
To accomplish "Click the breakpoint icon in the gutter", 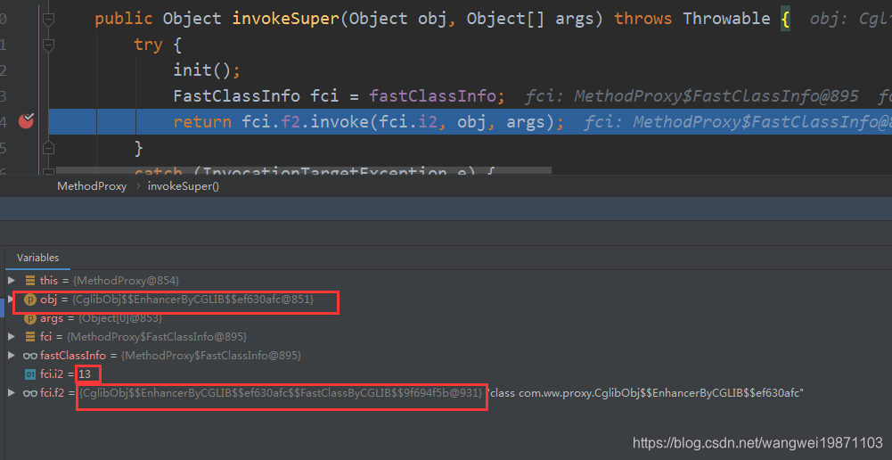I will tap(26, 121).
